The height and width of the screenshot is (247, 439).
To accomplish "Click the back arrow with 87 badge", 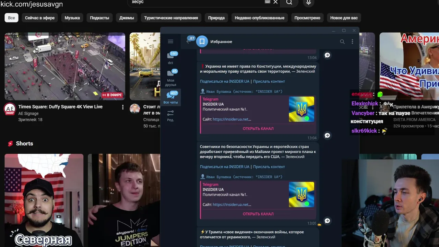I will [x=190, y=40].
